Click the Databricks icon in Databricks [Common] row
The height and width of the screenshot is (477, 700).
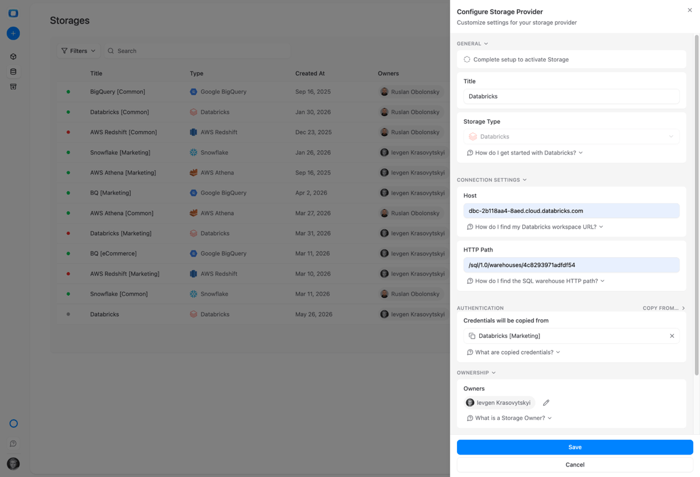pyautogui.click(x=193, y=112)
